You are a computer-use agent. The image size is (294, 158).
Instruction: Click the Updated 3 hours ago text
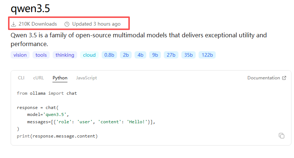[97, 24]
